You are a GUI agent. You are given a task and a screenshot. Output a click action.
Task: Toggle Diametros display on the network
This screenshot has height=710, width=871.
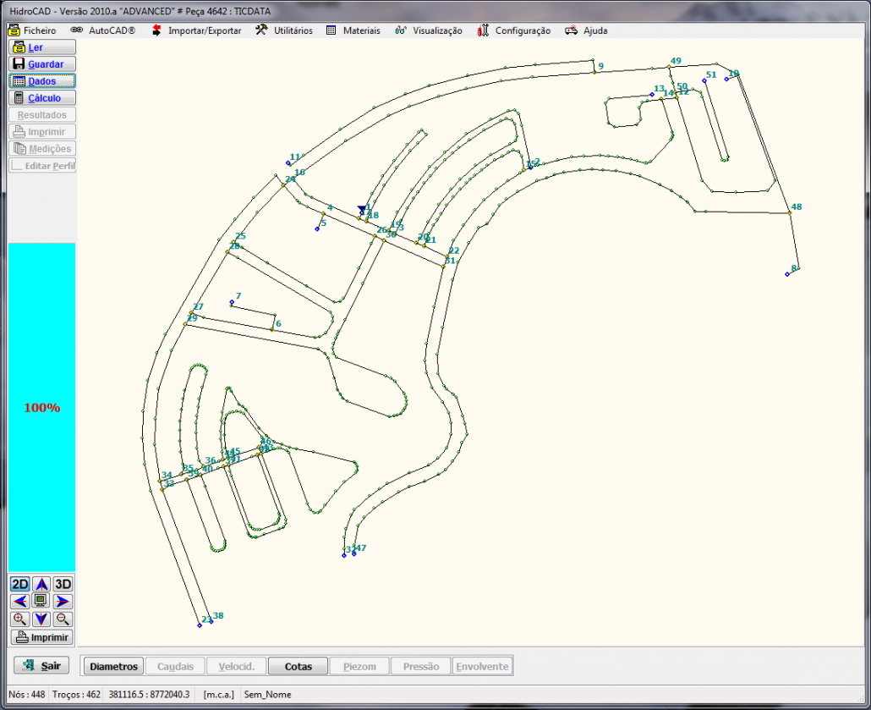pyautogui.click(x=112, y=666)
